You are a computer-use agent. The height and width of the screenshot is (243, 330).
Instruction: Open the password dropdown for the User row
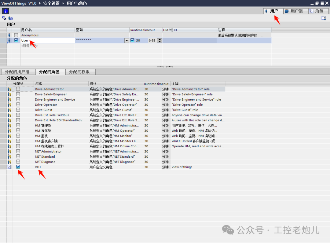(x=127, y=40)
